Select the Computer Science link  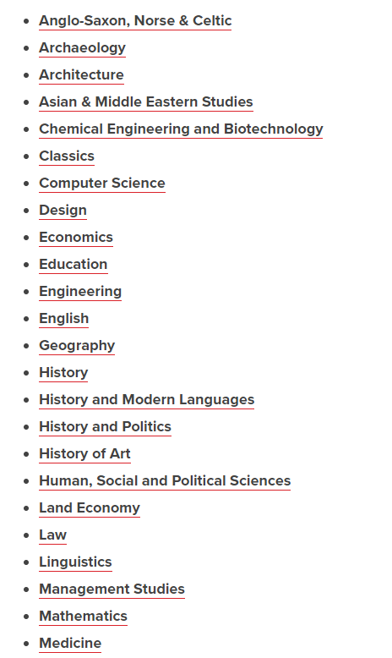pos(102,183)
